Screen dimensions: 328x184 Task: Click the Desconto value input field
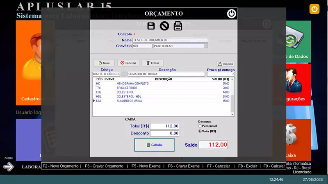[x=164, y=133]
